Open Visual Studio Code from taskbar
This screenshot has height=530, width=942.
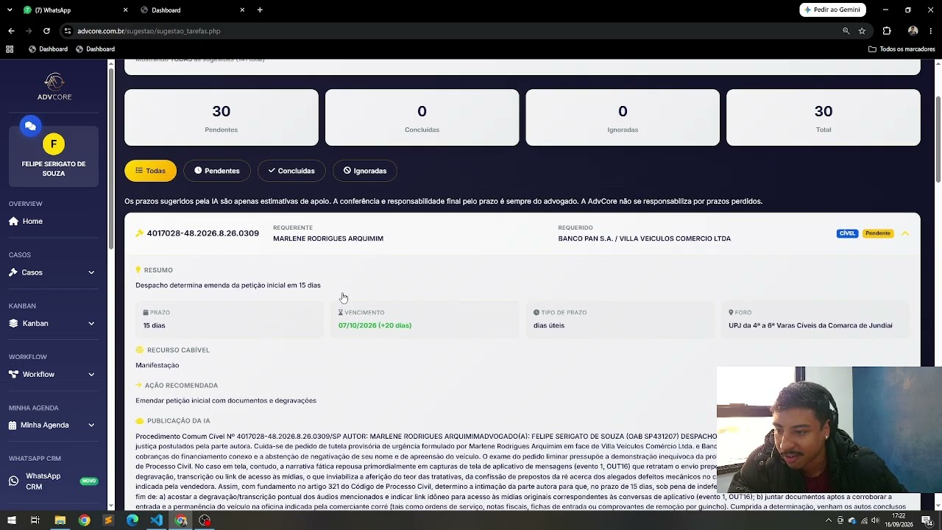coord(157,520)
